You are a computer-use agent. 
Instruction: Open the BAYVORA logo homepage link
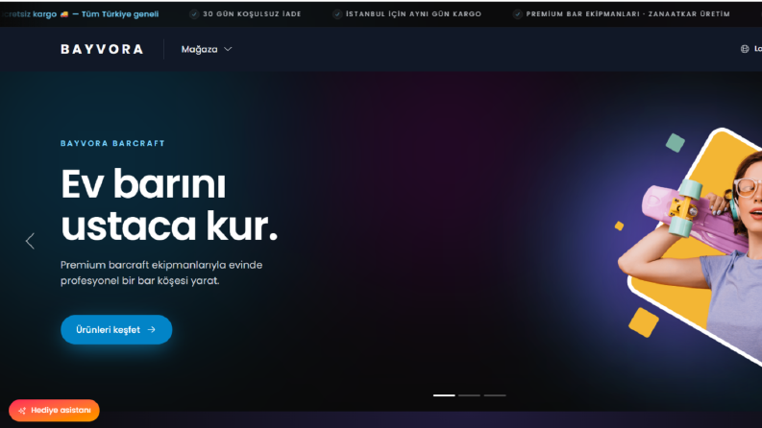102,49
